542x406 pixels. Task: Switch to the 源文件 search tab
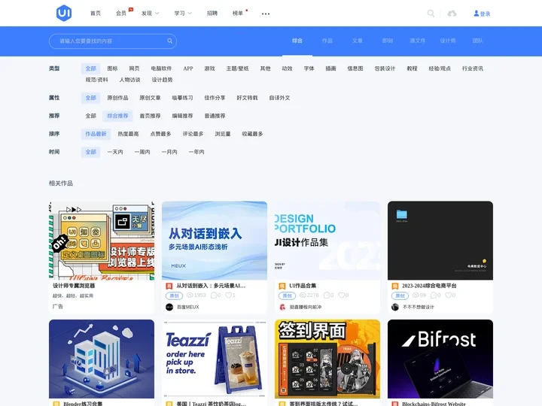pyautogui.click(x=418, y=41)
